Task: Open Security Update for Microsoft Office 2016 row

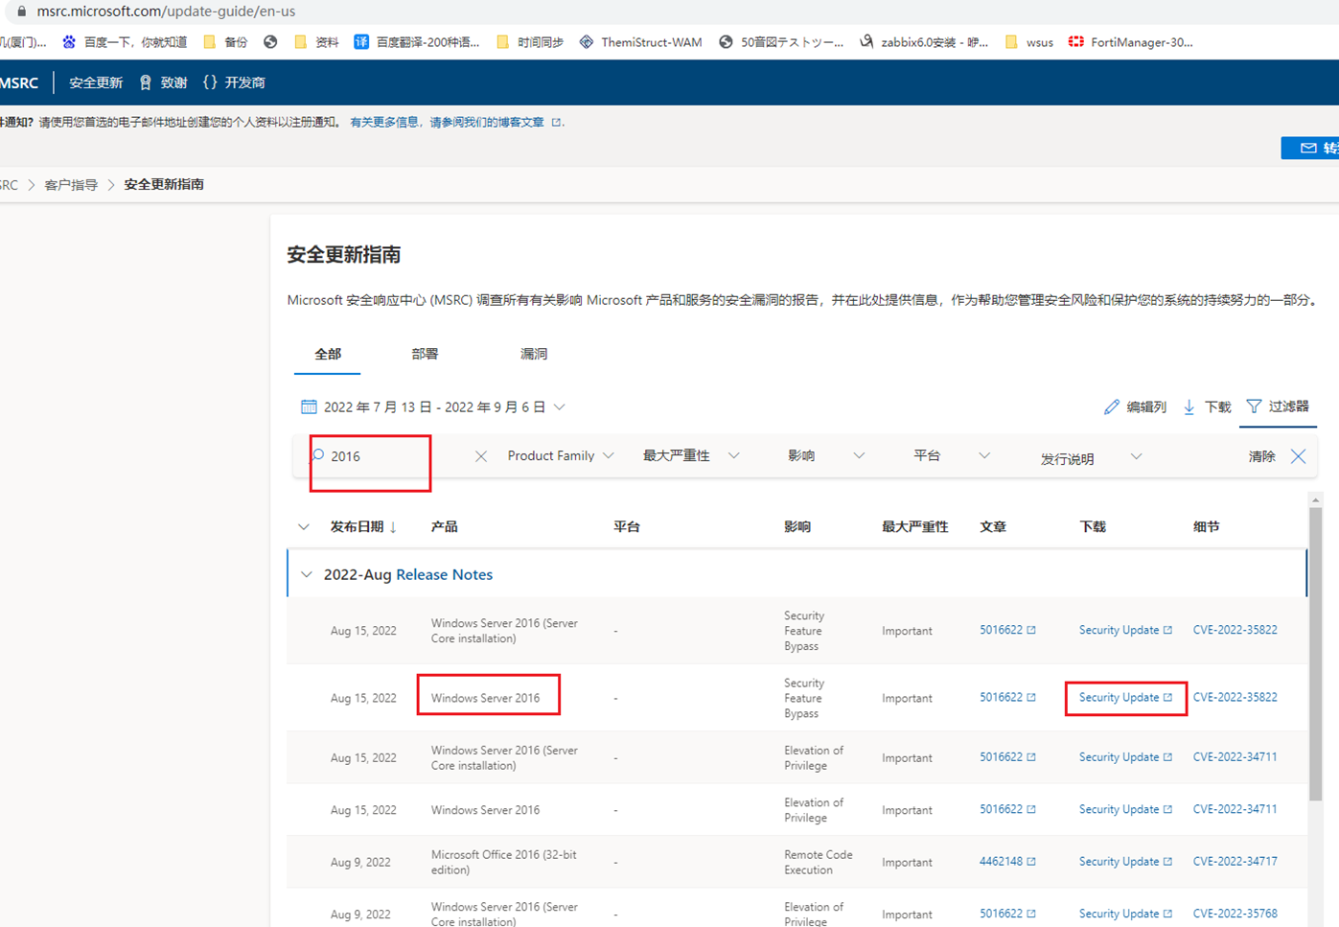Action: (x=1125, y=861)
